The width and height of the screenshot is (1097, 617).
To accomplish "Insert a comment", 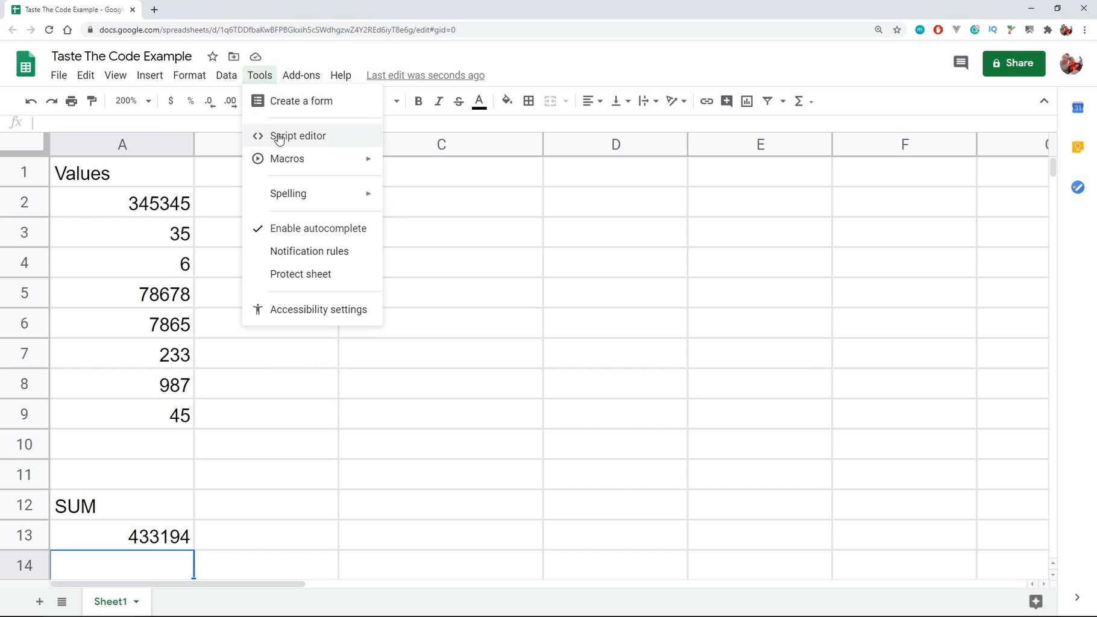I will 726,101.
